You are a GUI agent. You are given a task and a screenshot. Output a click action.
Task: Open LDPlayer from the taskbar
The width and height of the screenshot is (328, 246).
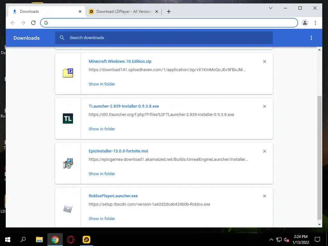click(x=86, y=240)
